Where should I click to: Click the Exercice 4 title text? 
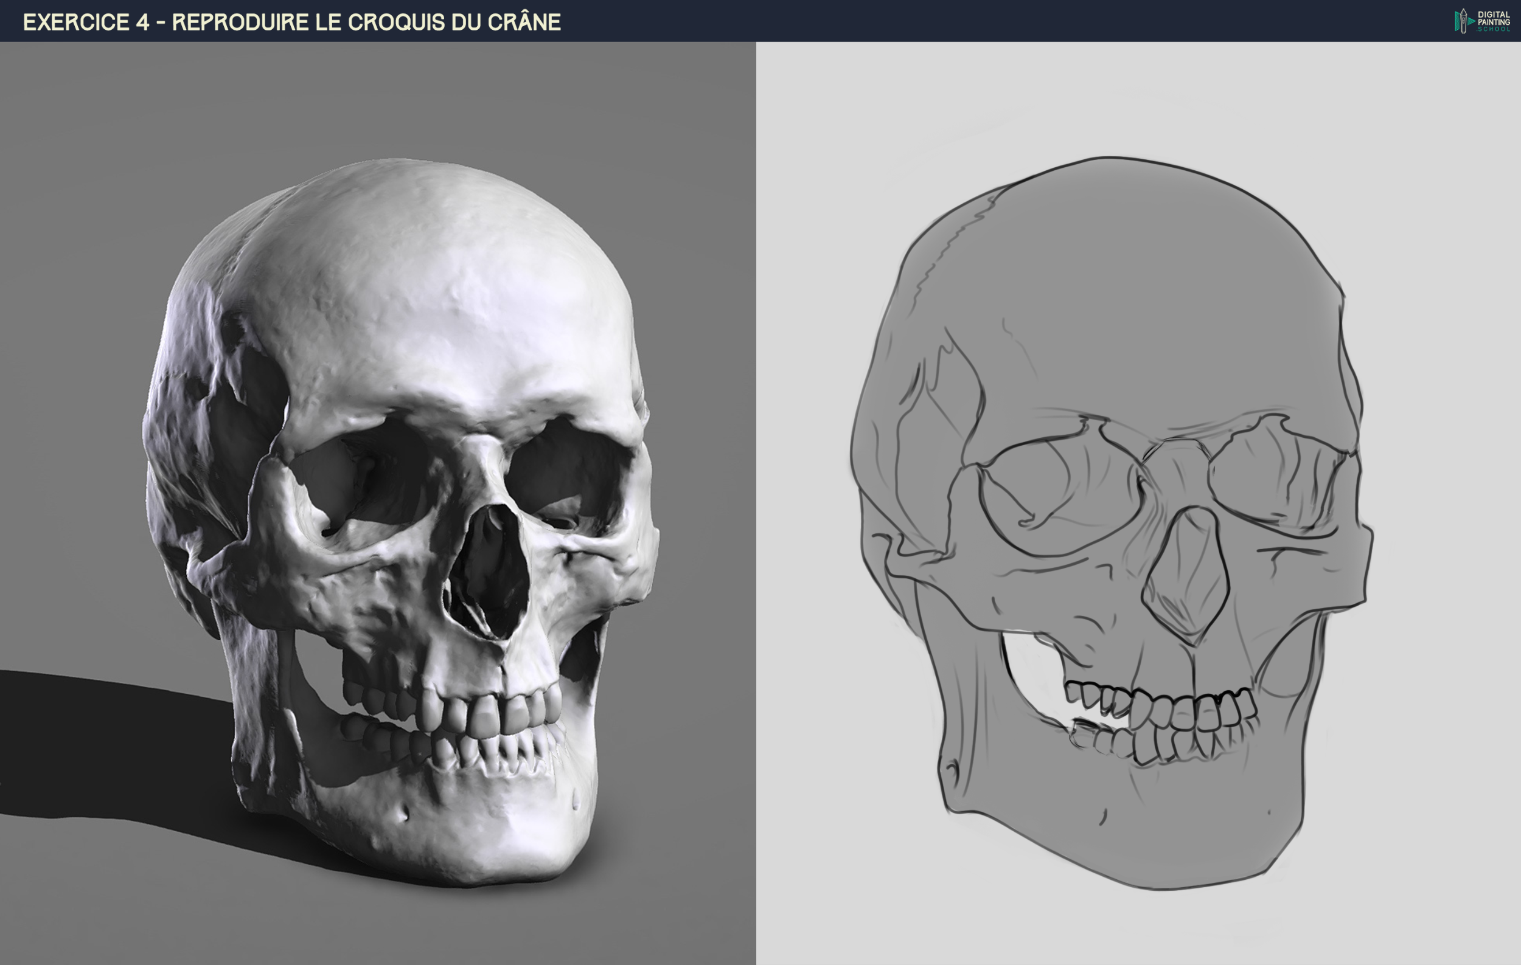click(x=292, y=22)
